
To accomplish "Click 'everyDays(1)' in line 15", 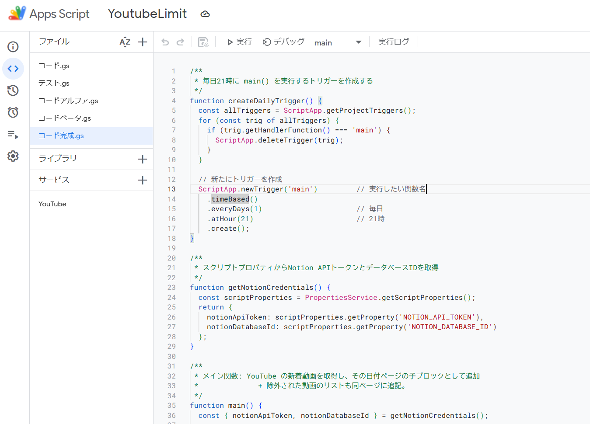I will (x=237, y=209).
